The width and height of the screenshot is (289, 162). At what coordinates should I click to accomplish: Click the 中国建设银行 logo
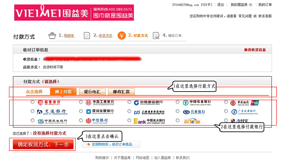(x=148, y=103)
